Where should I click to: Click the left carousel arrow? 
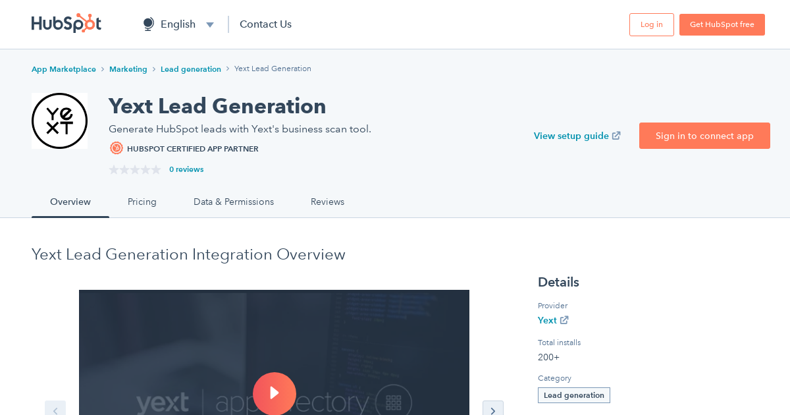pos(55,410)
